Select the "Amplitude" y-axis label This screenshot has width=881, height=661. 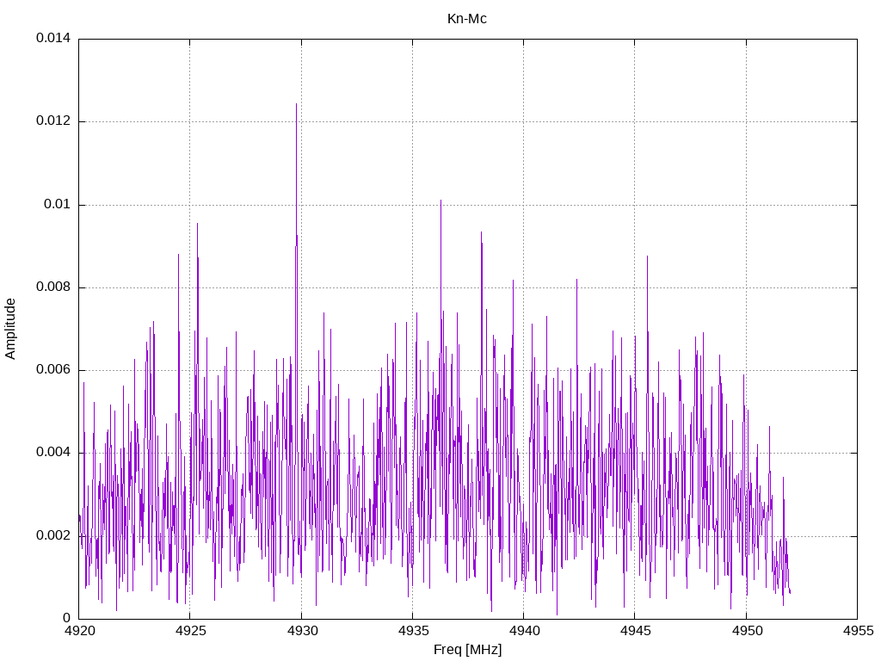pos(11,328)
